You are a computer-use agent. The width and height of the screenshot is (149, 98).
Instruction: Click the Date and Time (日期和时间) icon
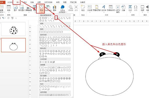(111, 8)
